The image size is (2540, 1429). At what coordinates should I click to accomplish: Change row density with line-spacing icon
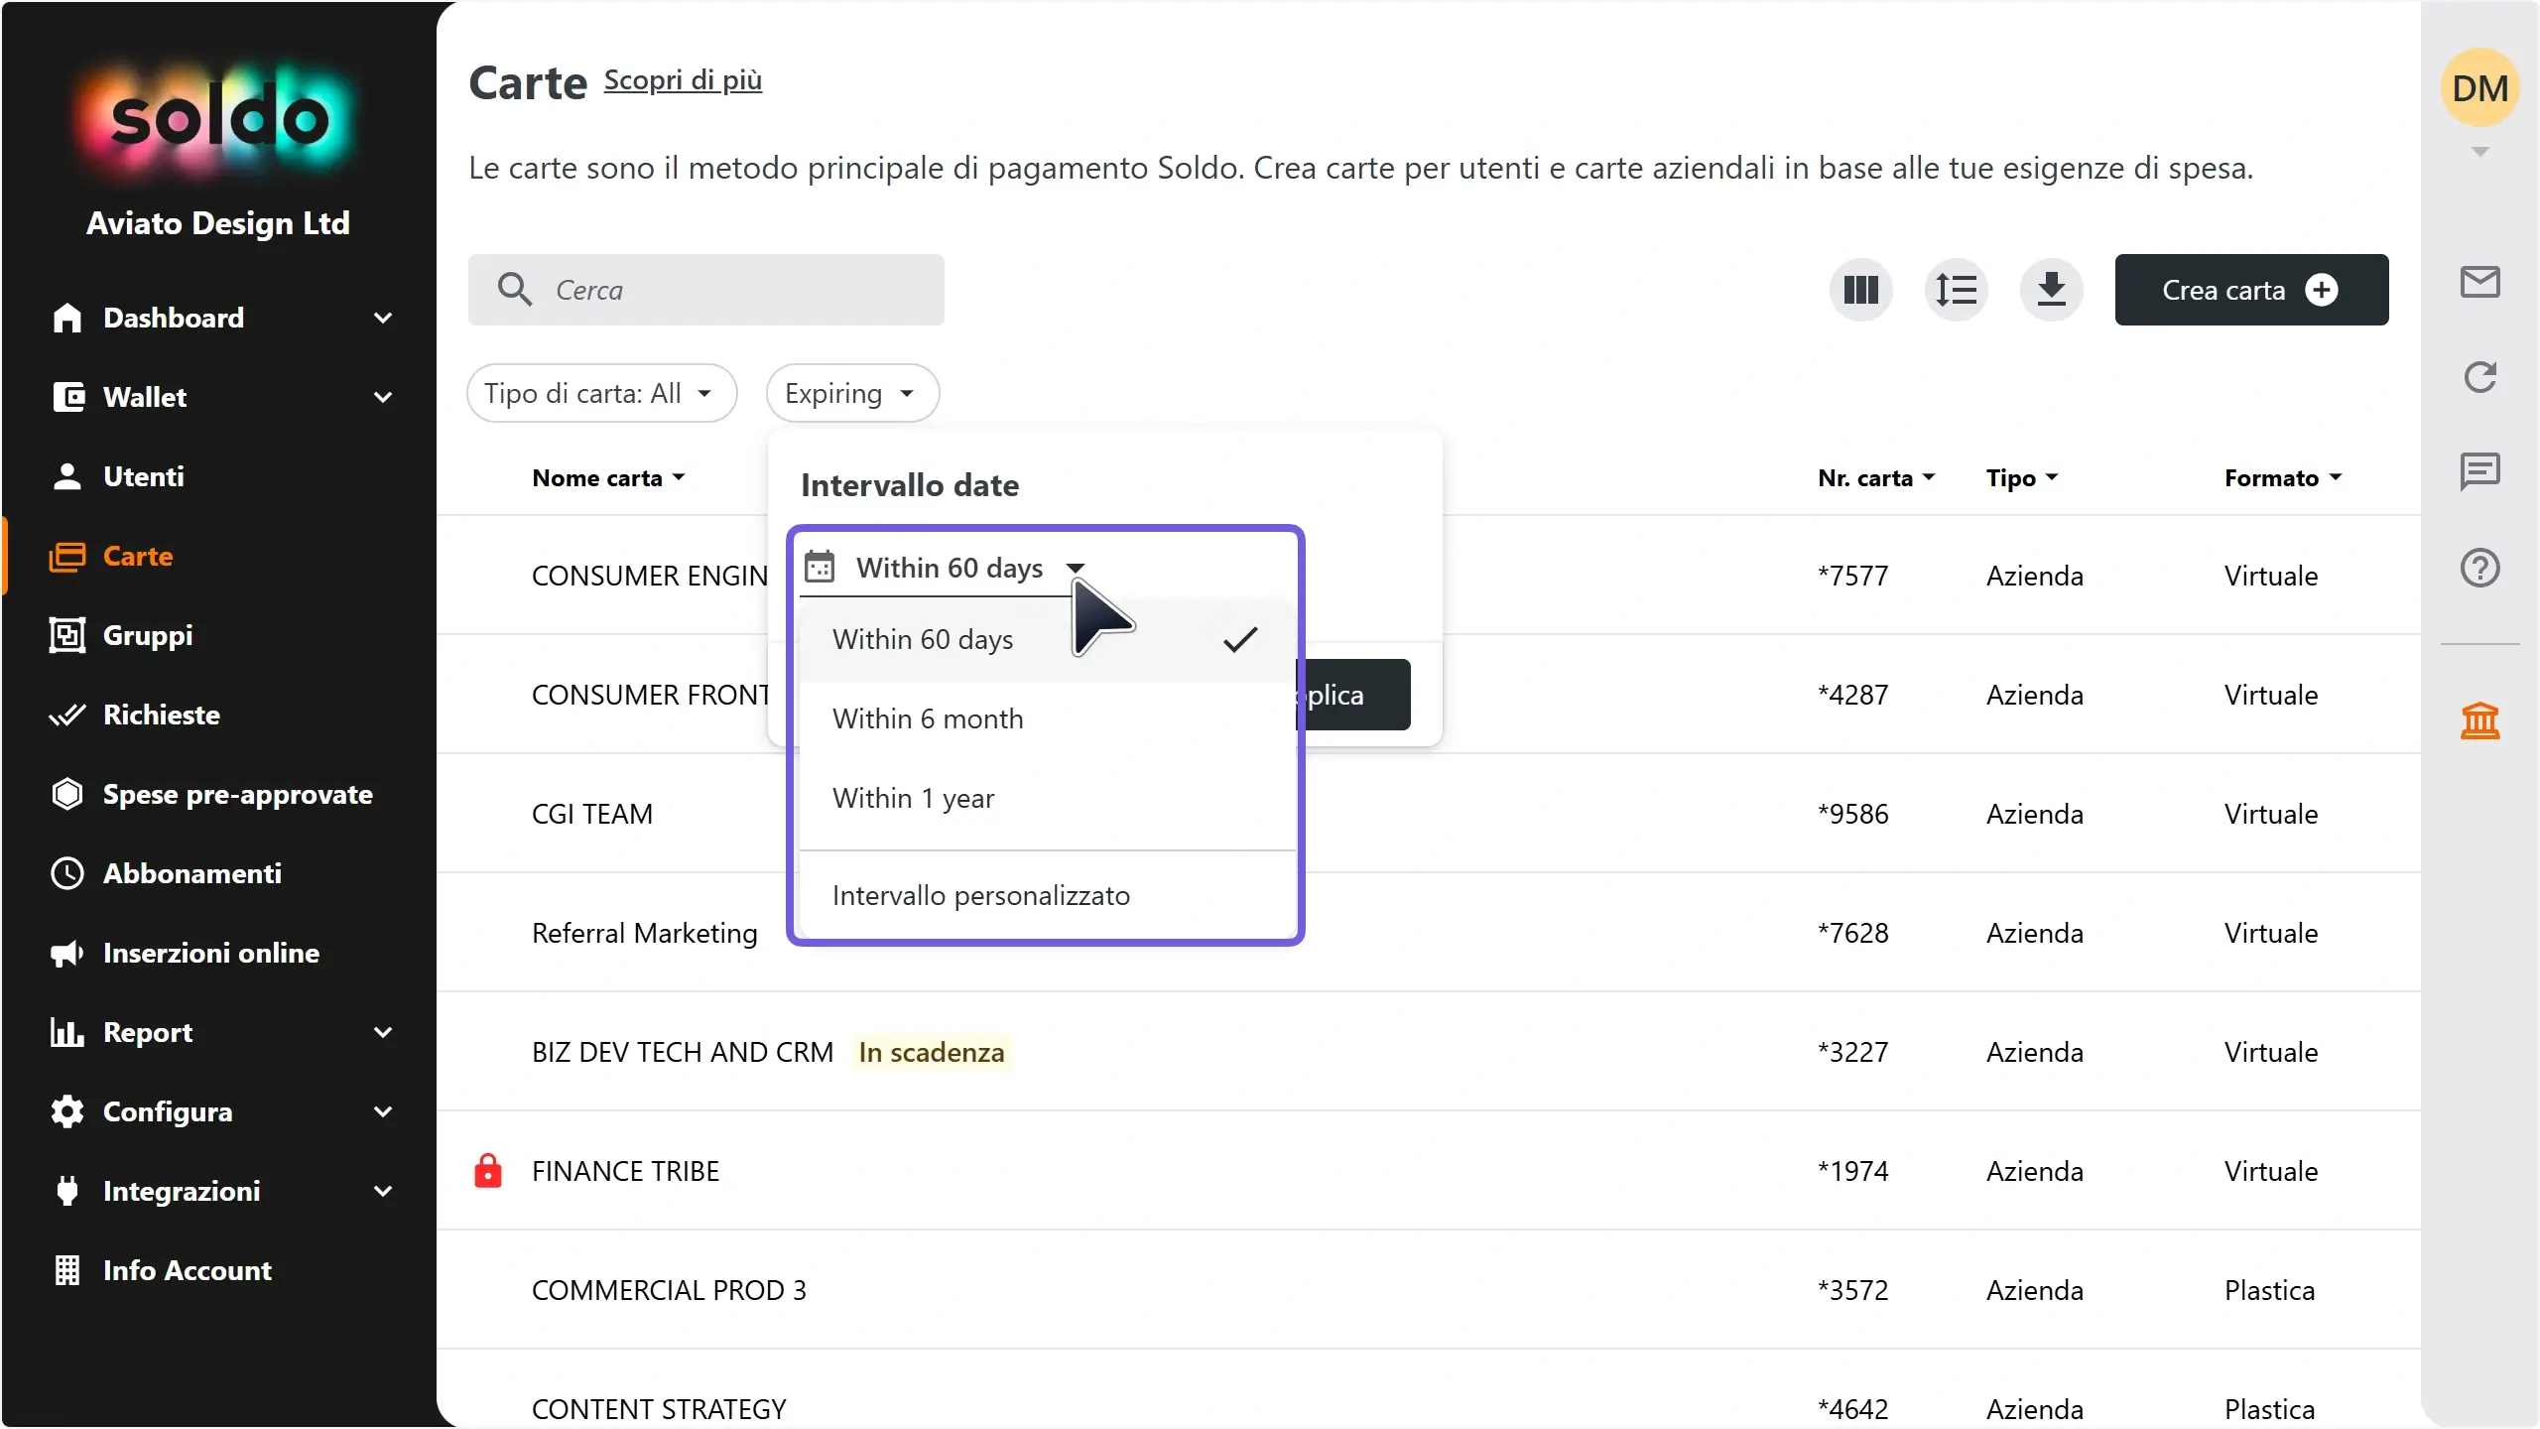(1956, 290)
